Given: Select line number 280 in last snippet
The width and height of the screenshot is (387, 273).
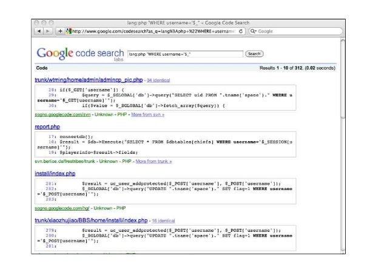Looking at the screenshot, I should 51,235.
